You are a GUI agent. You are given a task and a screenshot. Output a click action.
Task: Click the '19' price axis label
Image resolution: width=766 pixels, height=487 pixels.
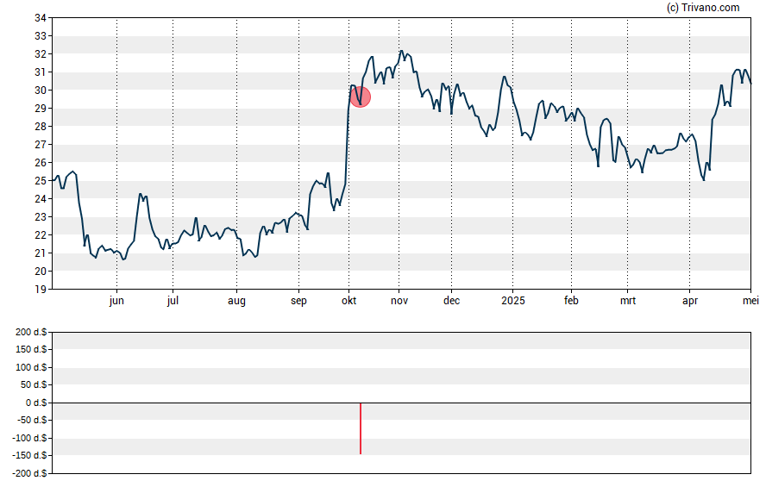[x=40, y=290]
